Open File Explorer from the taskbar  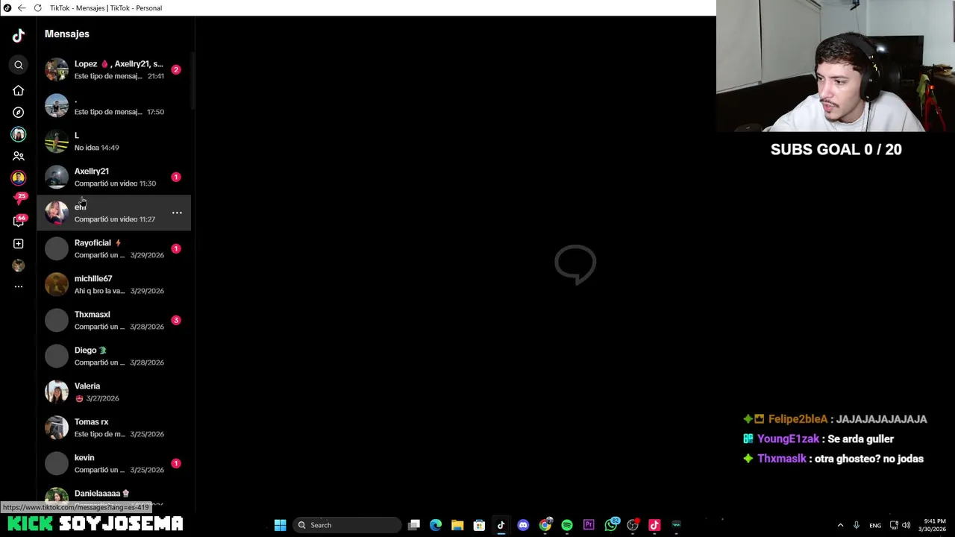(457, 525)
